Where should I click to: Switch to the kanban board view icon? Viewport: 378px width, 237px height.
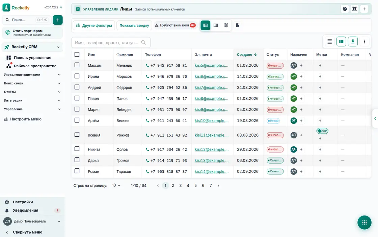[216, 25]
